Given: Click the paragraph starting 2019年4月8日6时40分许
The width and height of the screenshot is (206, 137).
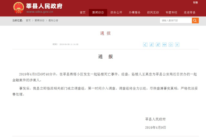Looking at the screenshot, I should (105, 77).
